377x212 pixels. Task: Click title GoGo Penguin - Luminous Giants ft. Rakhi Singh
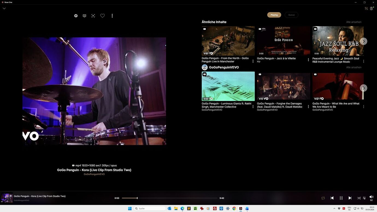[x=226, y=105]
